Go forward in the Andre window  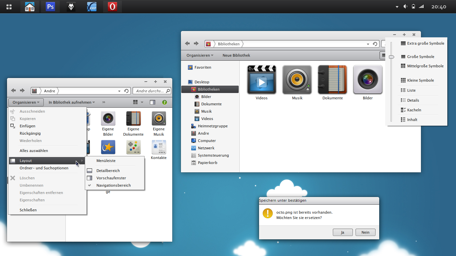(22, 91)
